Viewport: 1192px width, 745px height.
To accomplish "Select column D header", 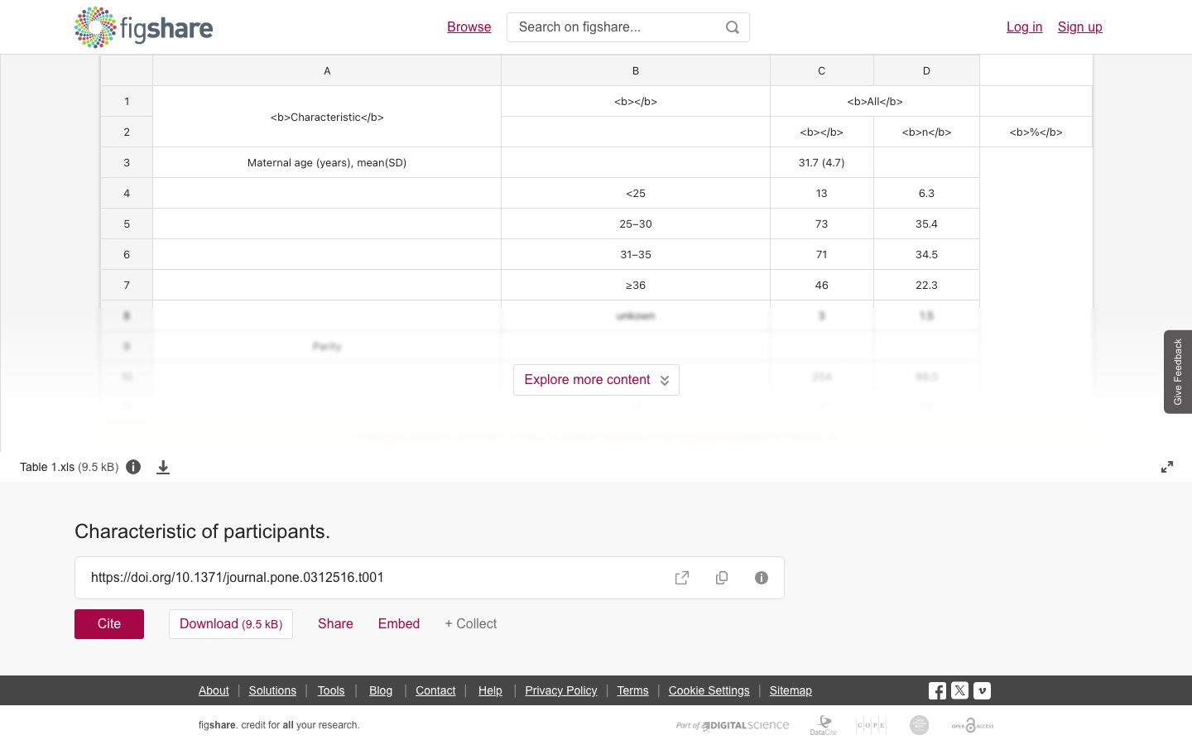I will click(926, 71).
